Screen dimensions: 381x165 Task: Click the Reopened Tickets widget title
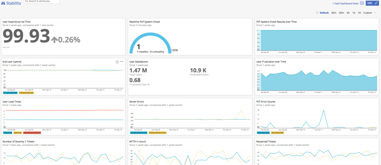[x=266, y=141]
